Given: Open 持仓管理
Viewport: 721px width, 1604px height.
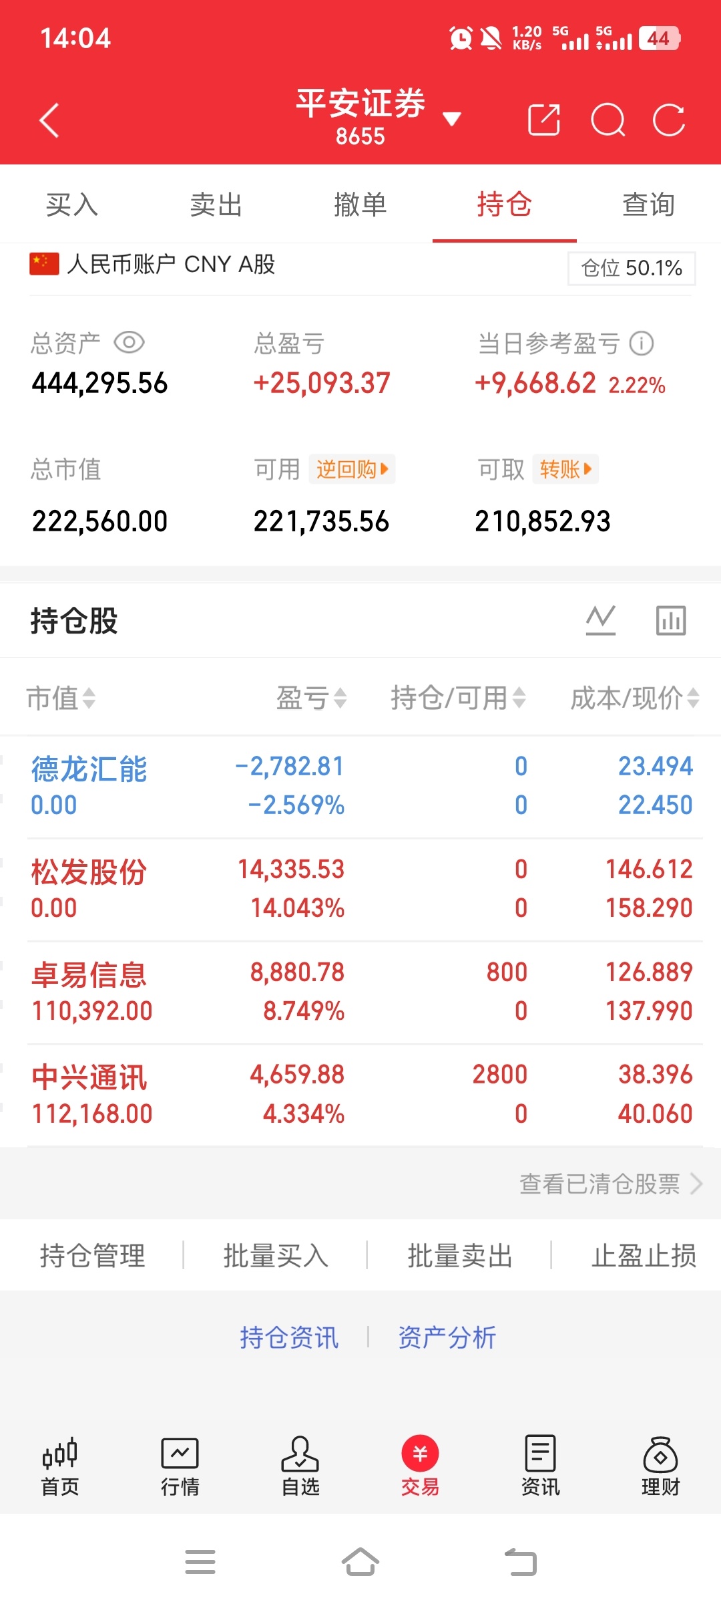Looking at the screenshot, I should coord(93,1255).
